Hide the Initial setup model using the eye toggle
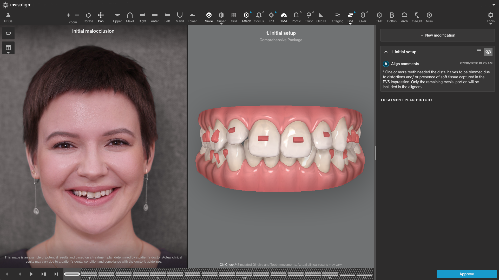 [488, 52]
